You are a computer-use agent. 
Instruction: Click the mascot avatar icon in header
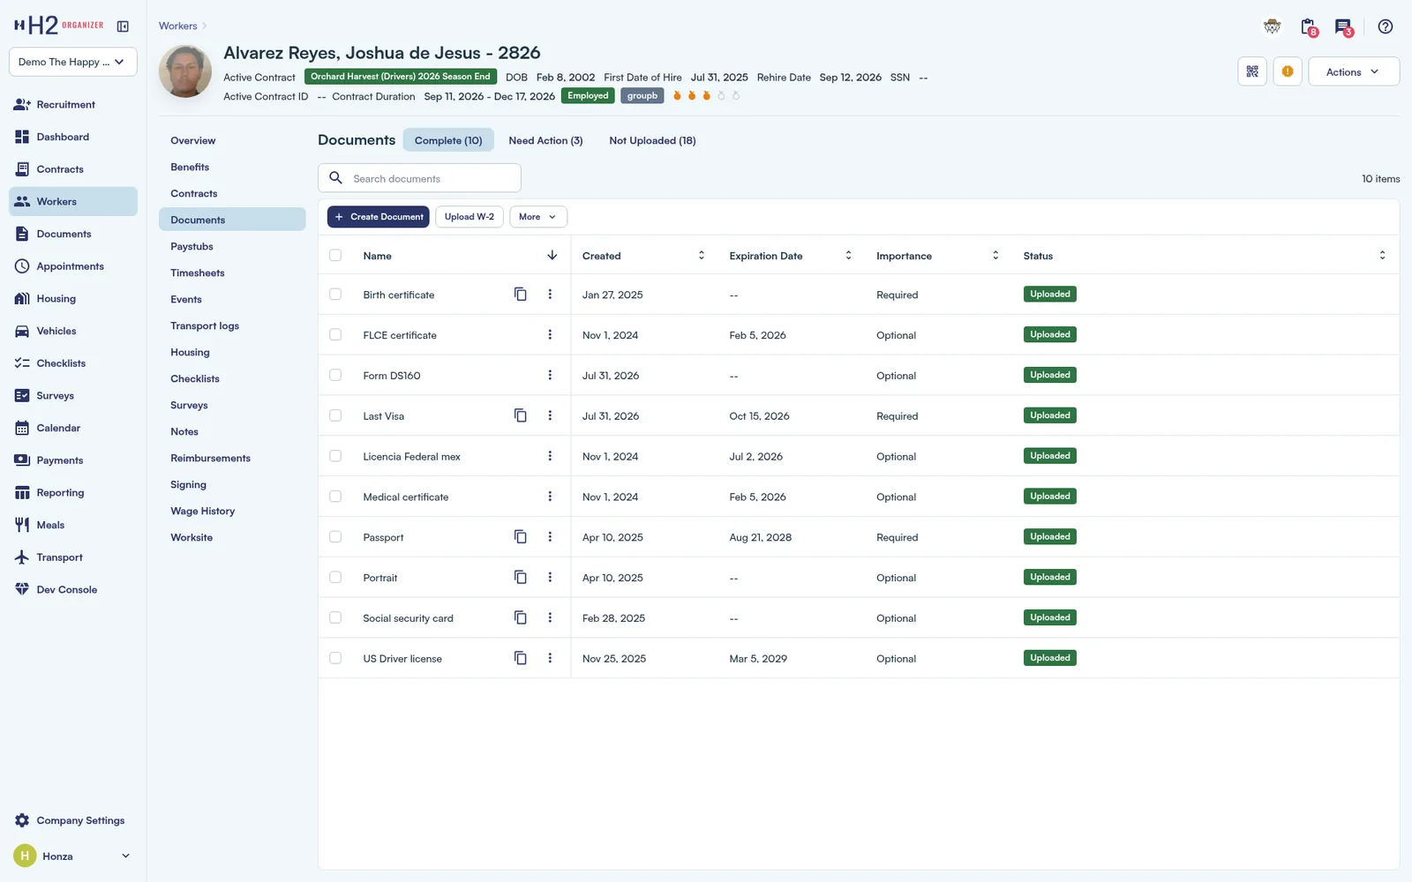click(1272, 26)
